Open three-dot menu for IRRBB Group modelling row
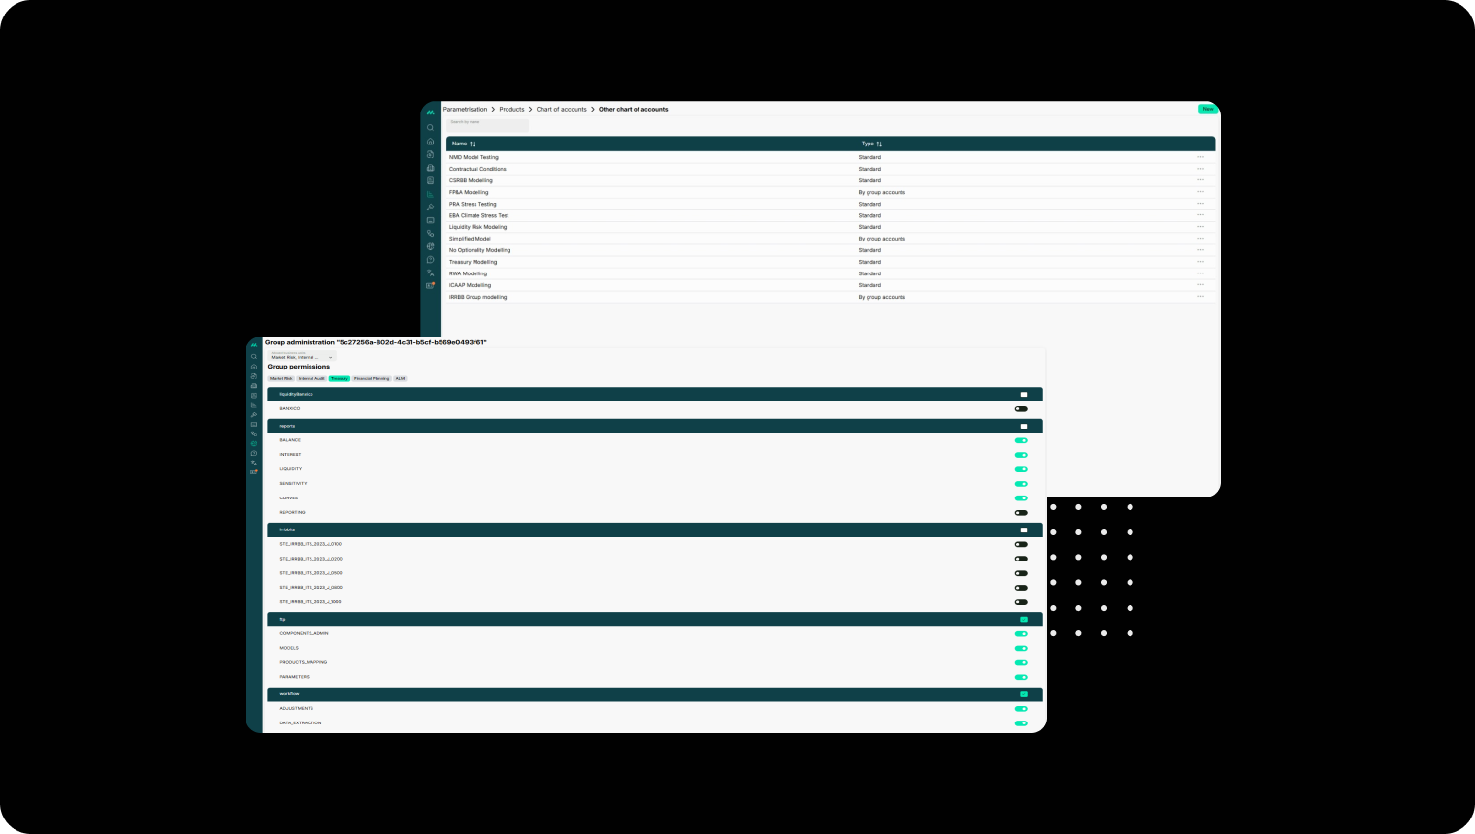The width and height of the screenshot is (1475, 834). pyautogui.click(x=1201, y=297)
